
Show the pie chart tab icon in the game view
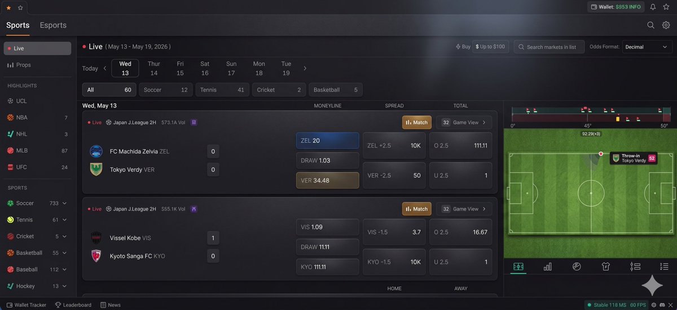(576, 267)
